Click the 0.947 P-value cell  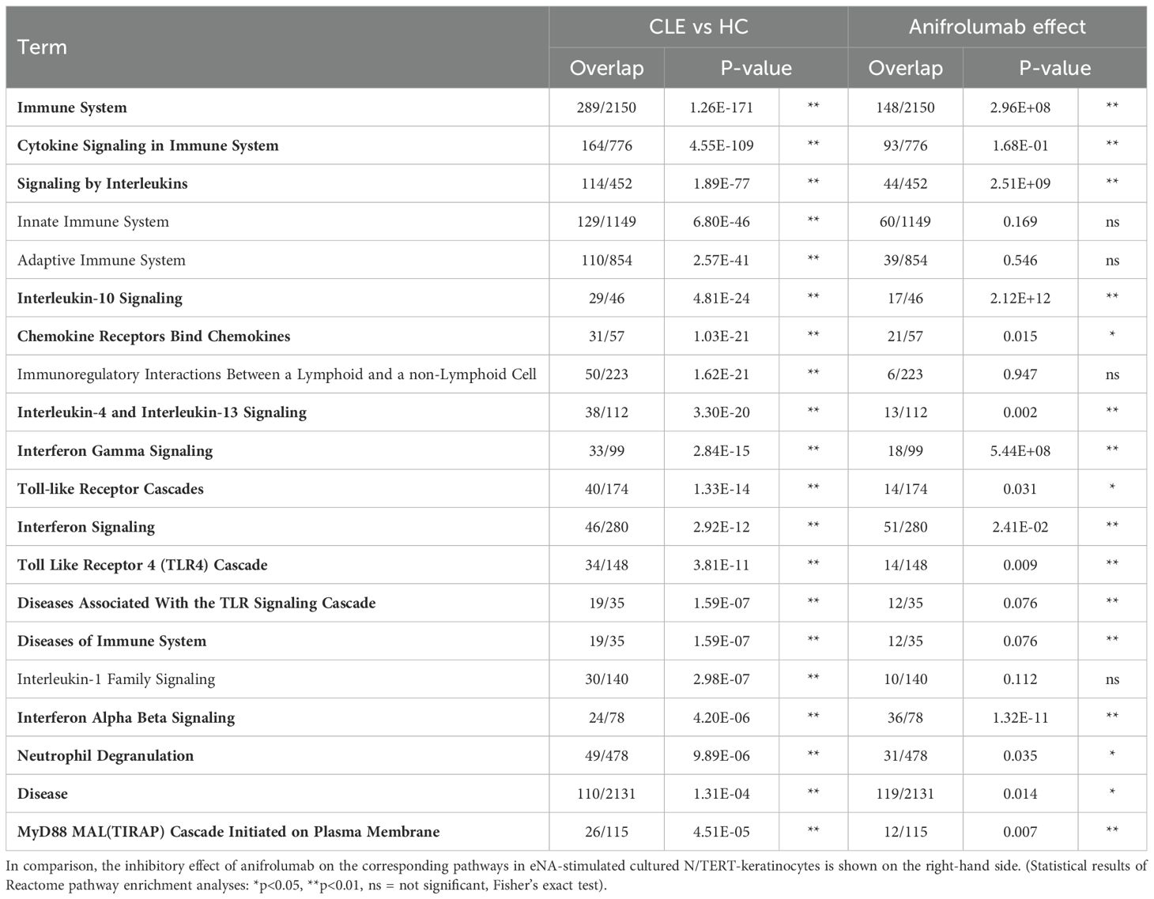click(x=1020, y=374)
